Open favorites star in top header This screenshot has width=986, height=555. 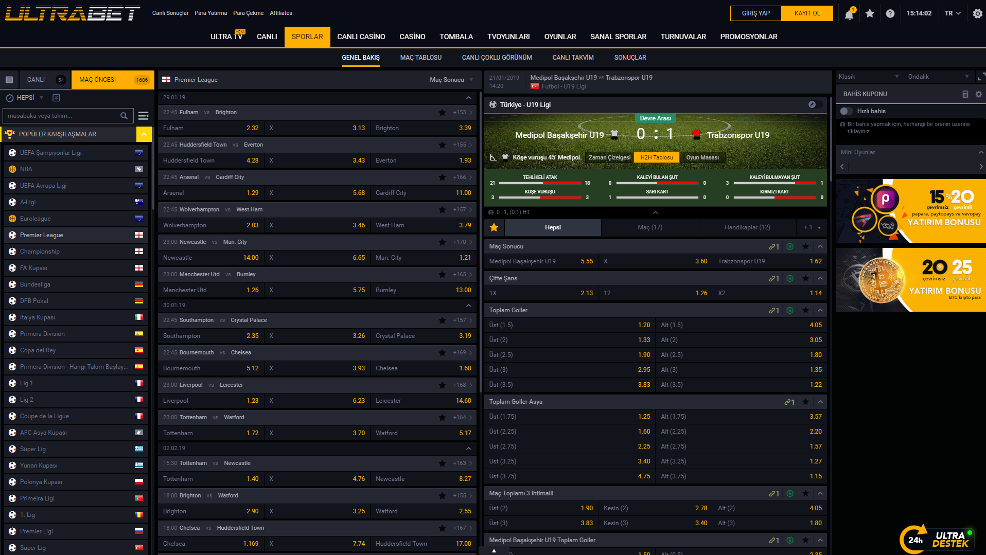(x=870, y=13)
